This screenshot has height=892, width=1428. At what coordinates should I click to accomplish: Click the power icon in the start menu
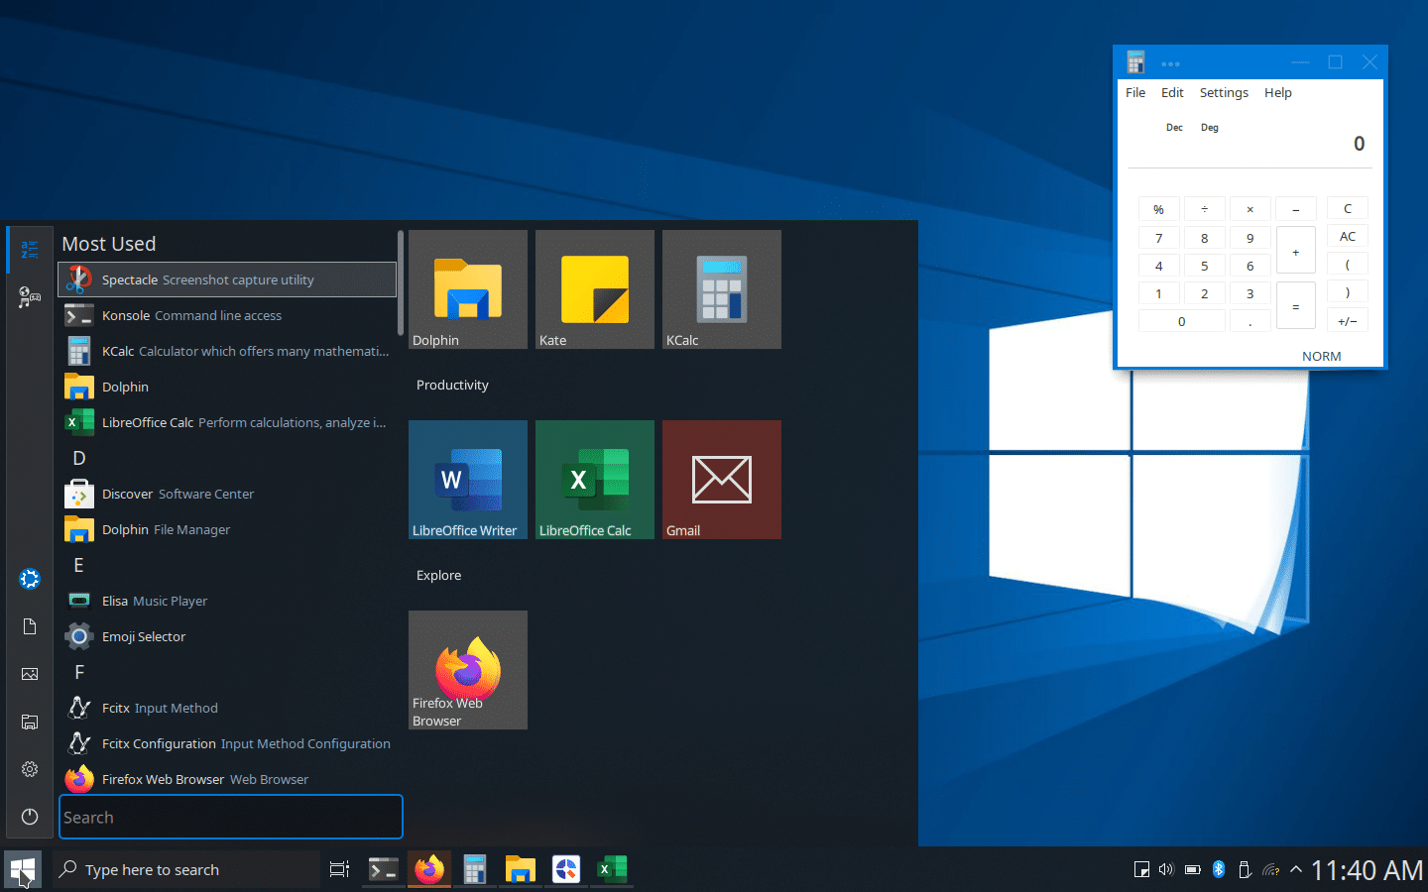point(30,817)
